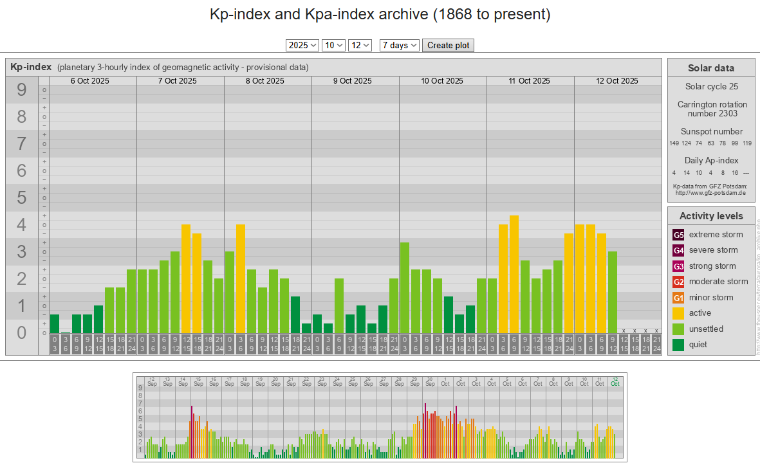This screenshot has height=463, width=760.
Task: Click the yellow 'active' legend swatch
Action: pyautogui.click(x=678, y=313)
